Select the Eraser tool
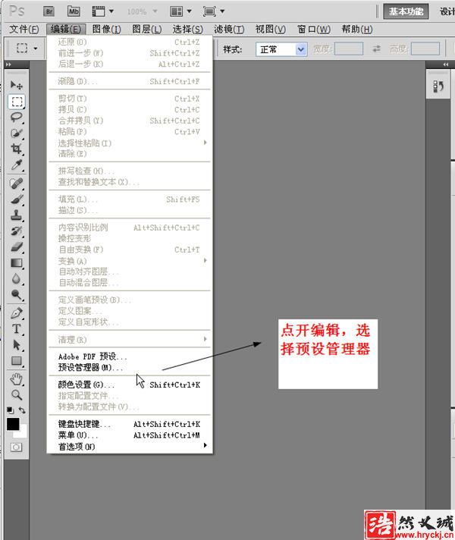The height and width of the screenshot is (540, 455). click(16, 247)
